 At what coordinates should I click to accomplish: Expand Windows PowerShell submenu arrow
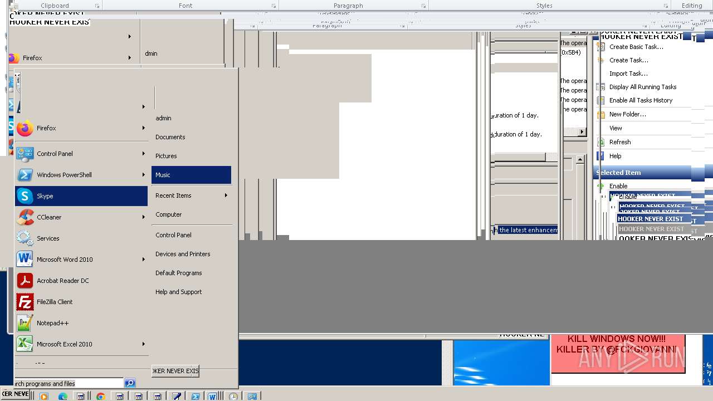143,175
